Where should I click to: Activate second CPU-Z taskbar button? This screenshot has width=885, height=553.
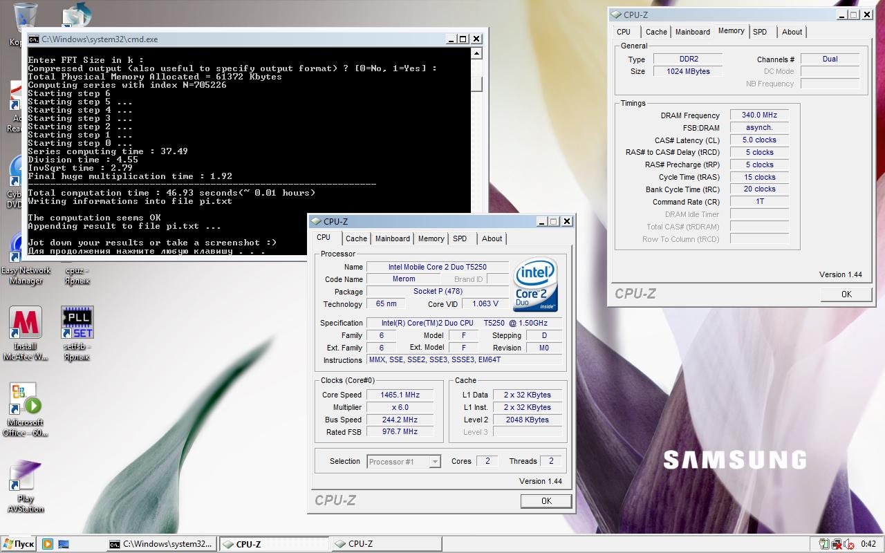coord(386,544)
